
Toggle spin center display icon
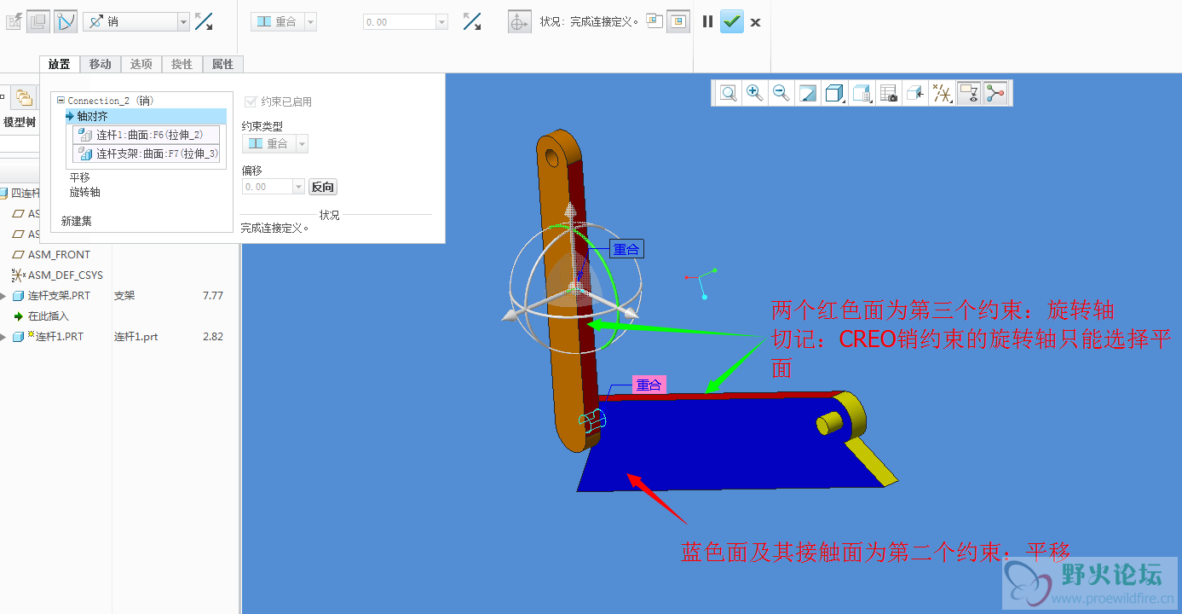[995, 93]
